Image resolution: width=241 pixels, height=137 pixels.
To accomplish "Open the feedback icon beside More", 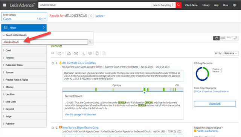I will (234, 5).
